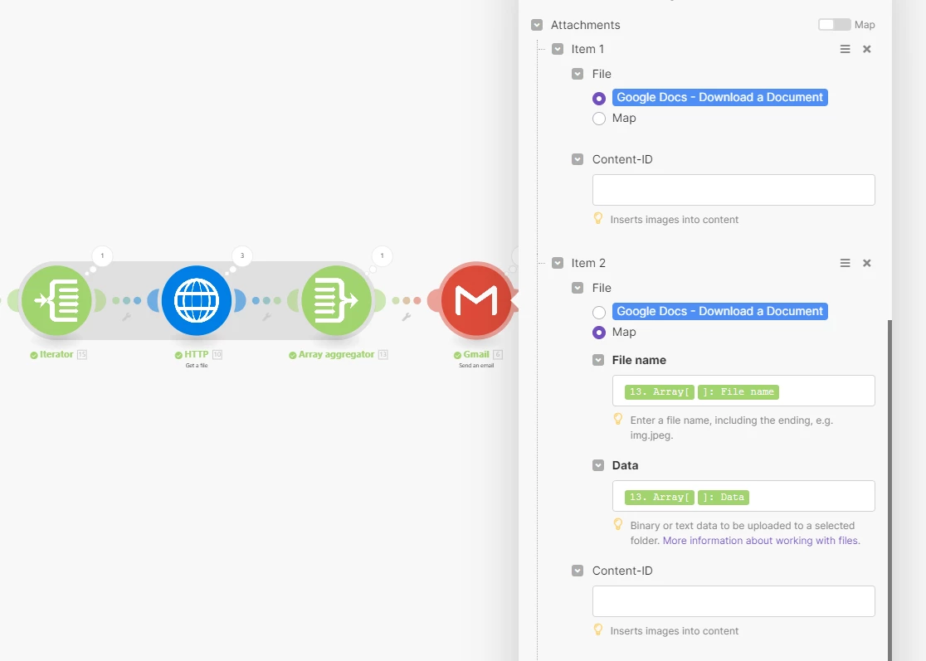This screenshot has width=926, height=661.
Task: Collapse the File name field group
Action: [x=598, y=360]
